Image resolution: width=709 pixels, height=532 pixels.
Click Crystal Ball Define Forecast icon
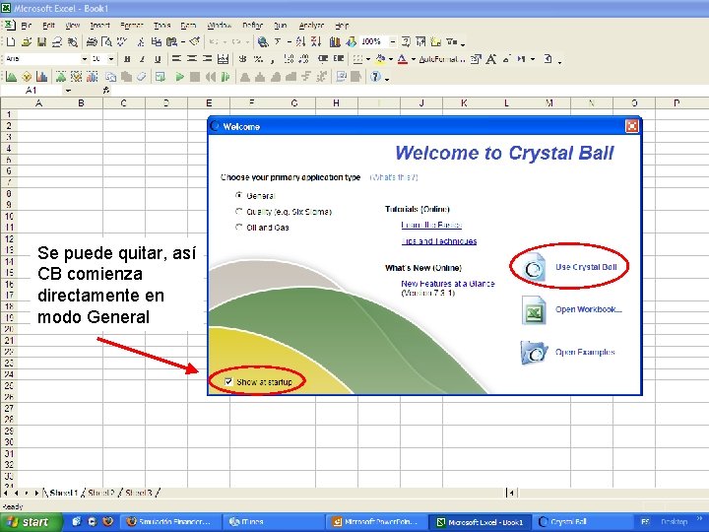click(x=41, y=77)
